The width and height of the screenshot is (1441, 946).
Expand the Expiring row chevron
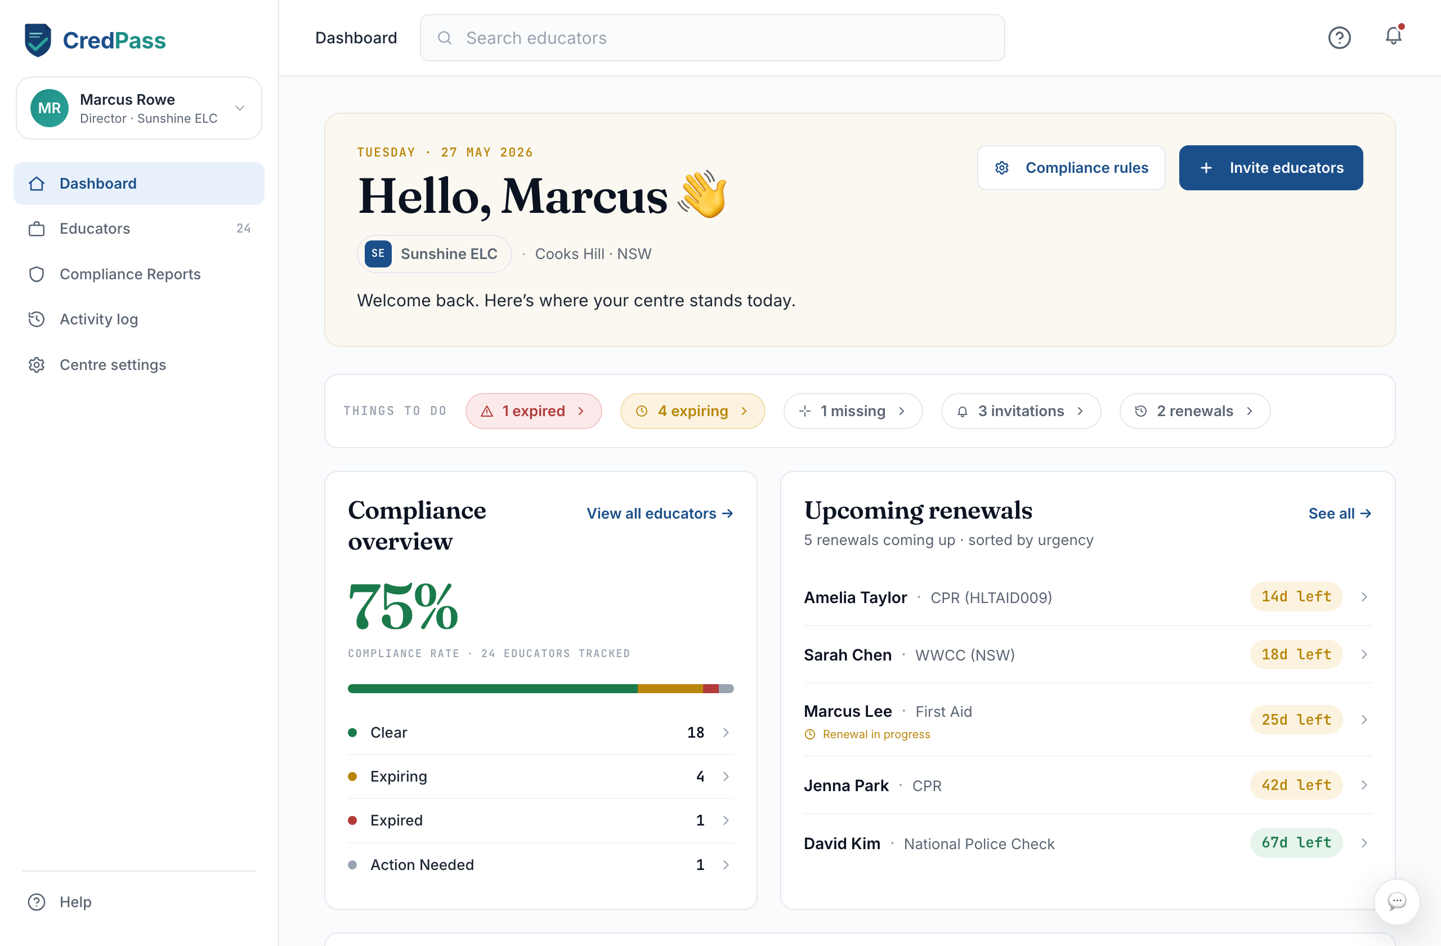726,776
